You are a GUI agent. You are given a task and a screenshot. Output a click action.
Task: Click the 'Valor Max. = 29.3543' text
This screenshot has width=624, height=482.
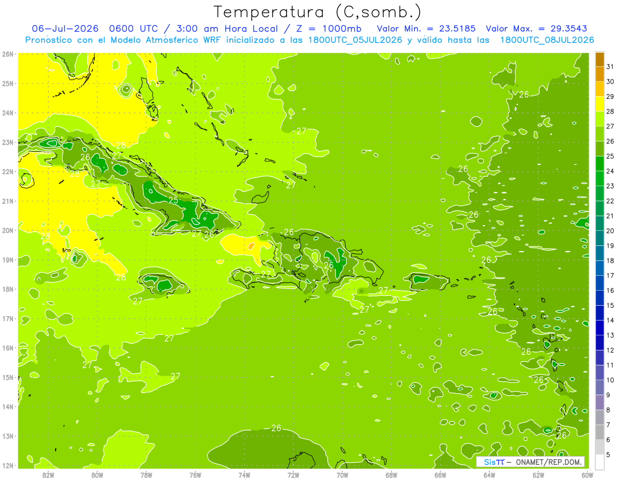(538, 29)
